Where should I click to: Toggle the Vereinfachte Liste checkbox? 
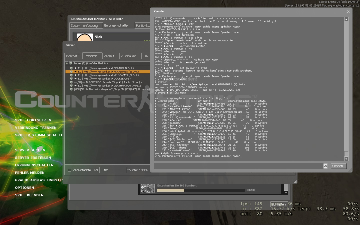tap(70, 170)
